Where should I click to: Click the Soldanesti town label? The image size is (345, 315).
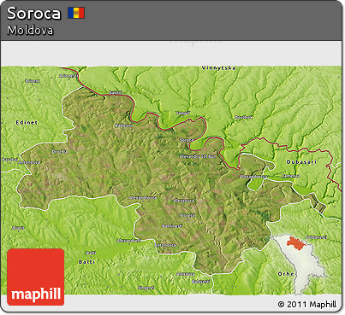pos(316,236)
